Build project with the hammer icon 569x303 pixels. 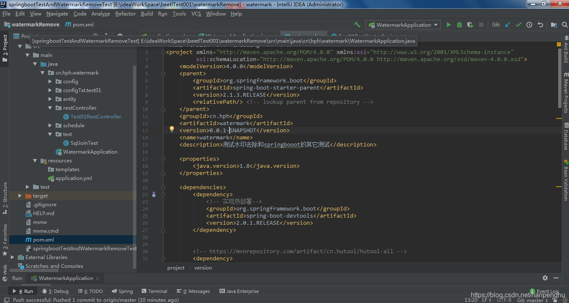[x=357, y=25]
